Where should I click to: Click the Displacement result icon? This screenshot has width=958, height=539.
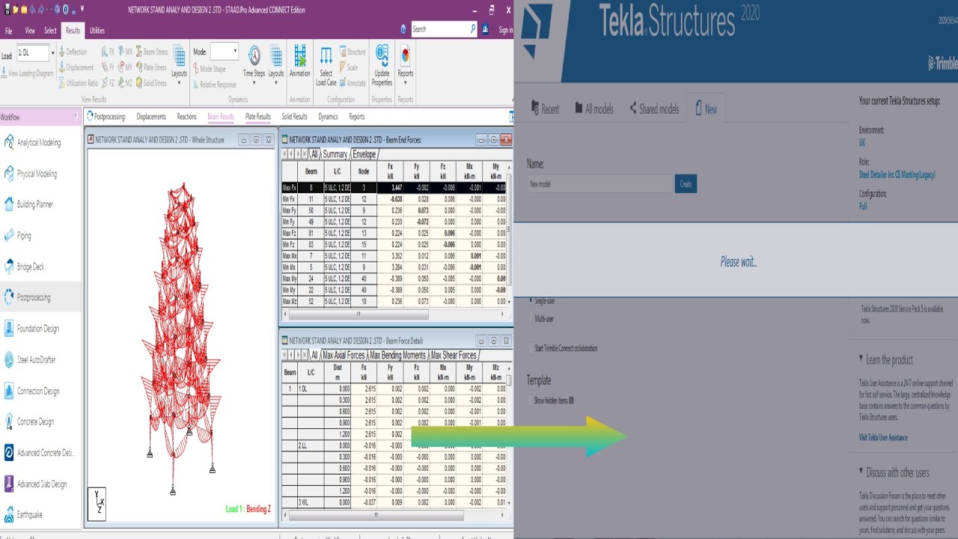point(75,67)
